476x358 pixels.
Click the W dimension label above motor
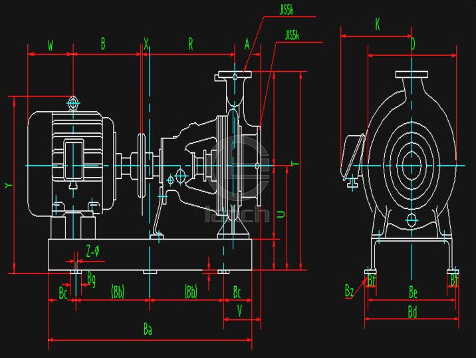tap(51, 45)
